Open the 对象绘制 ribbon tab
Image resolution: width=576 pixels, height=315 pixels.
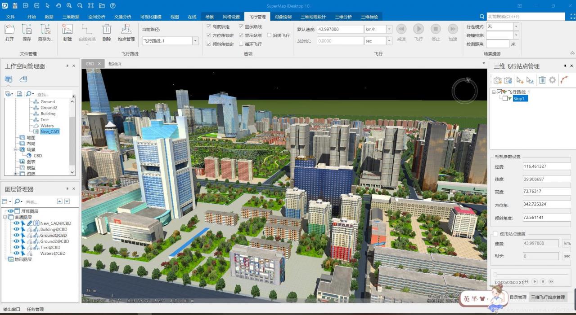coord(283,17)
